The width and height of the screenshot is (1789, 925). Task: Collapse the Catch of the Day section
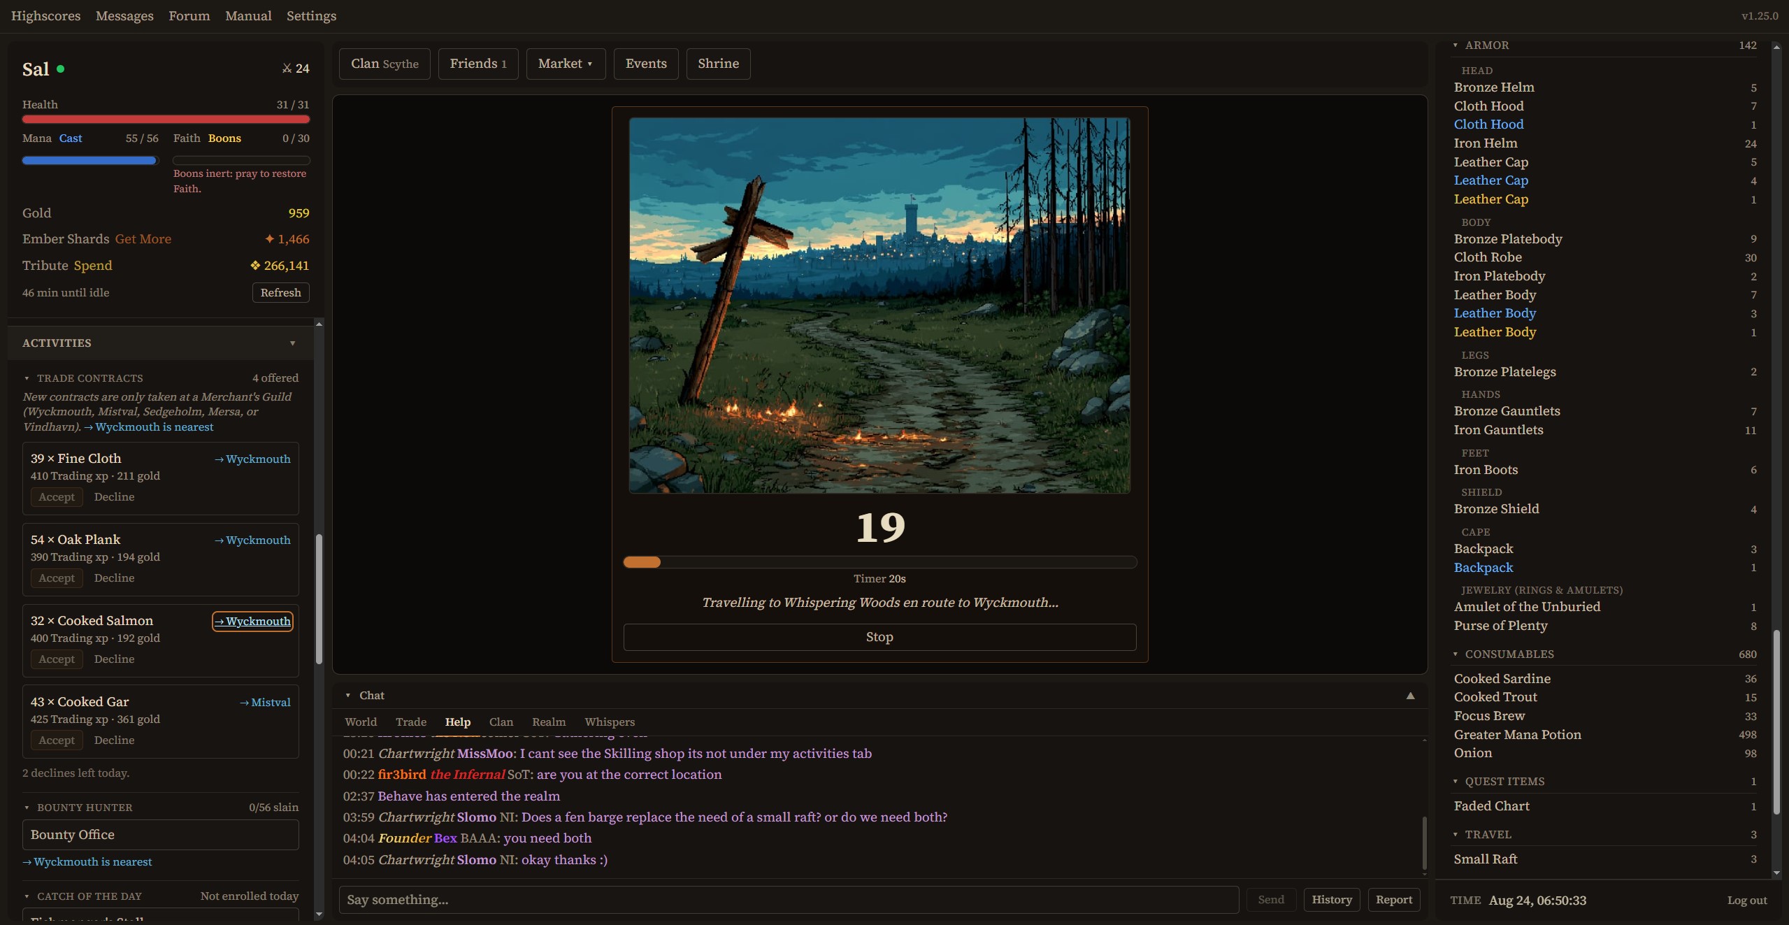click(x=27, y=896)
